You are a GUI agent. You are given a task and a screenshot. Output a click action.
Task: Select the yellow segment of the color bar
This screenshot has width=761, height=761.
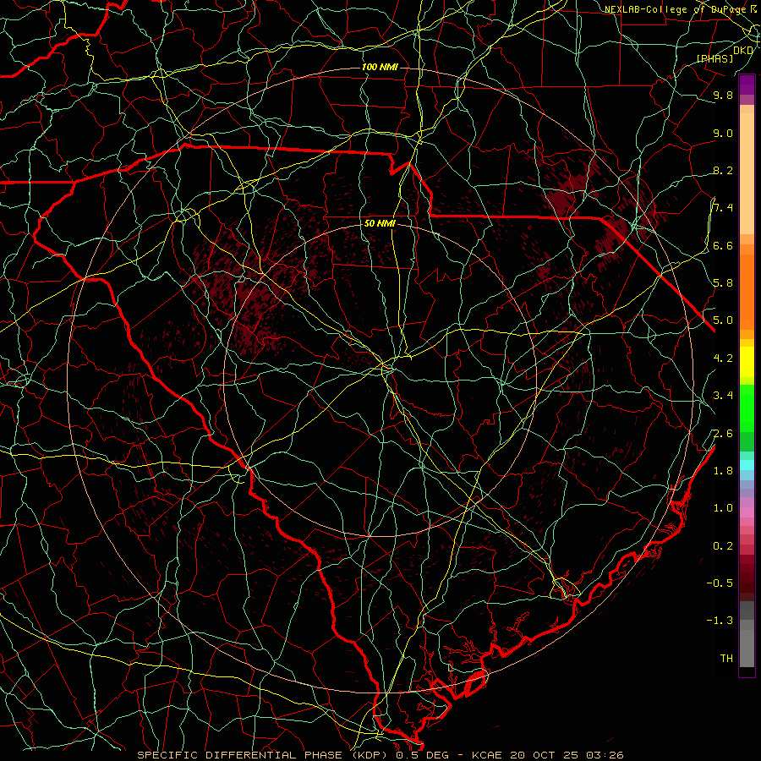747,362
